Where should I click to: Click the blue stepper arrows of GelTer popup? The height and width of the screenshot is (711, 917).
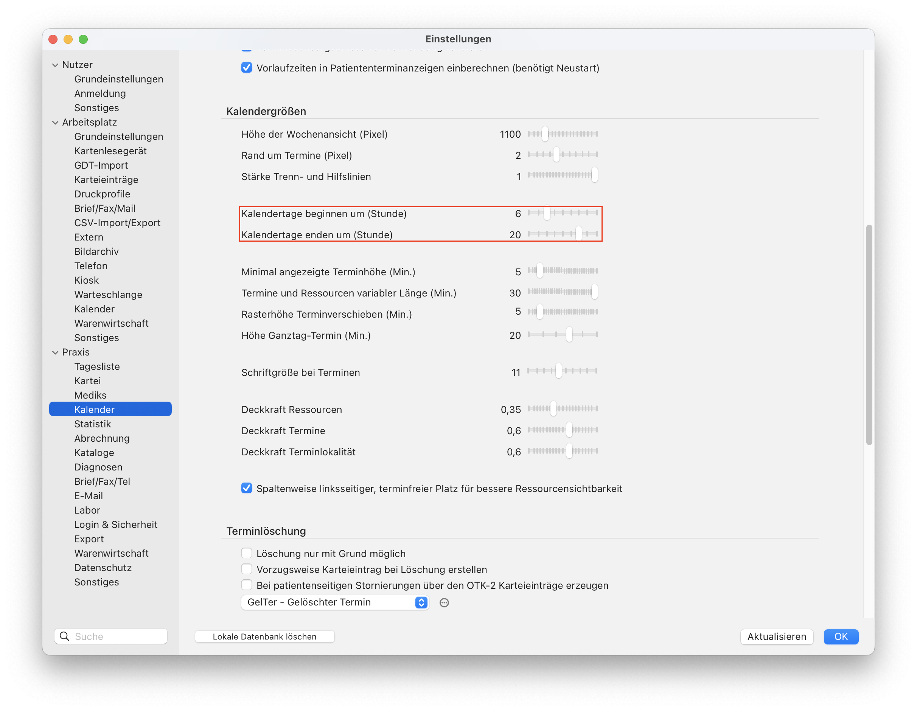pyautogui.click(x=421, y=602)
